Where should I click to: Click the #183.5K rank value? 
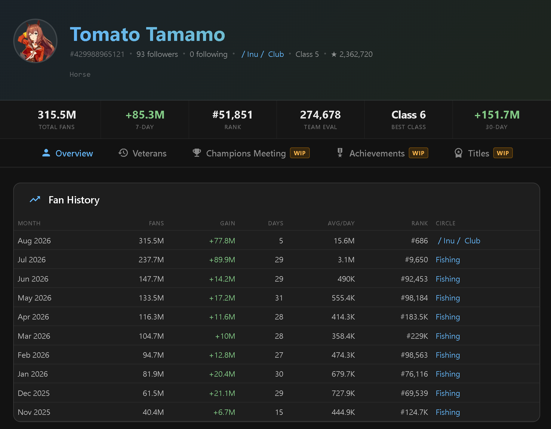pos(414,317)
